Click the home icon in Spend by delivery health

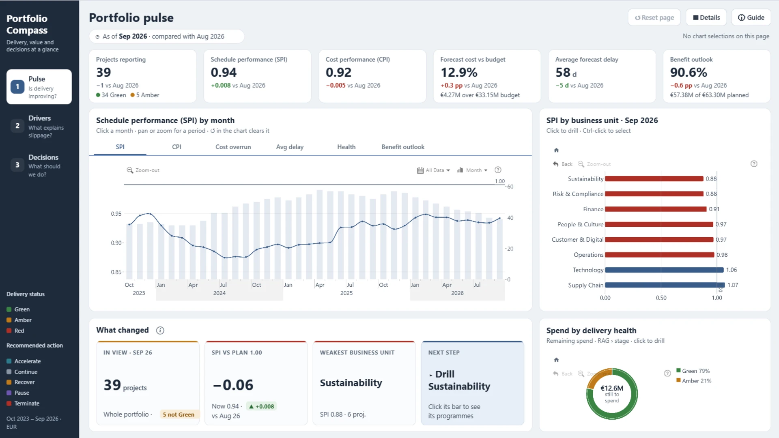(x=556, y=360)
